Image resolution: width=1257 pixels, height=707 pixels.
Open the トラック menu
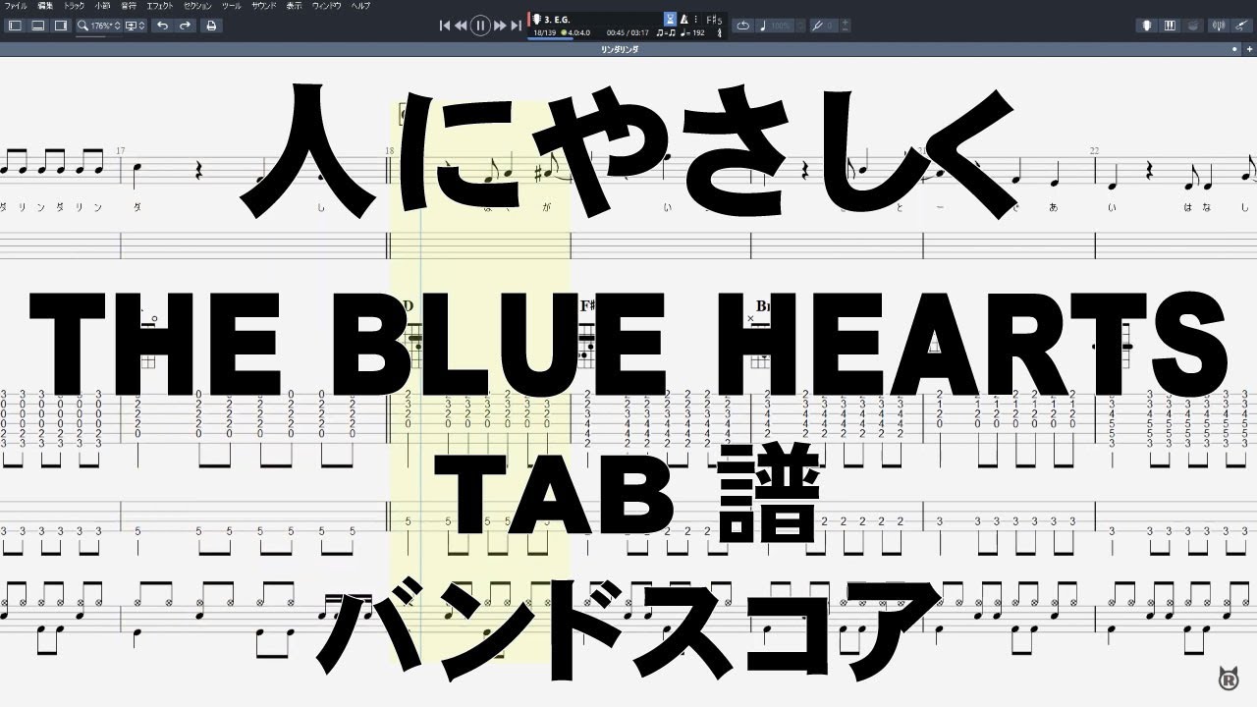(74, 6)
